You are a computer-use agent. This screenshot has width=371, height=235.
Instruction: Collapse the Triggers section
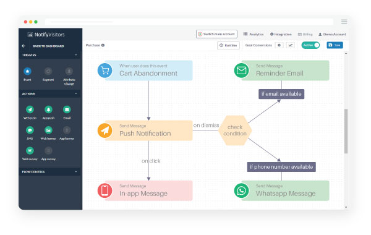pos(76,55)
